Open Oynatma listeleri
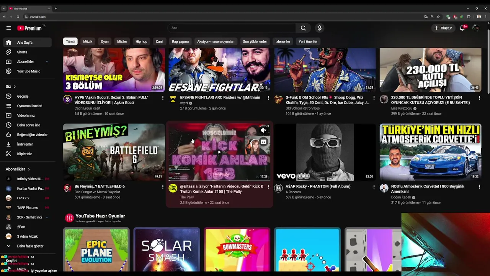This screenshot has width=490, height=276. pyautogui.click(x=27, y=106)
